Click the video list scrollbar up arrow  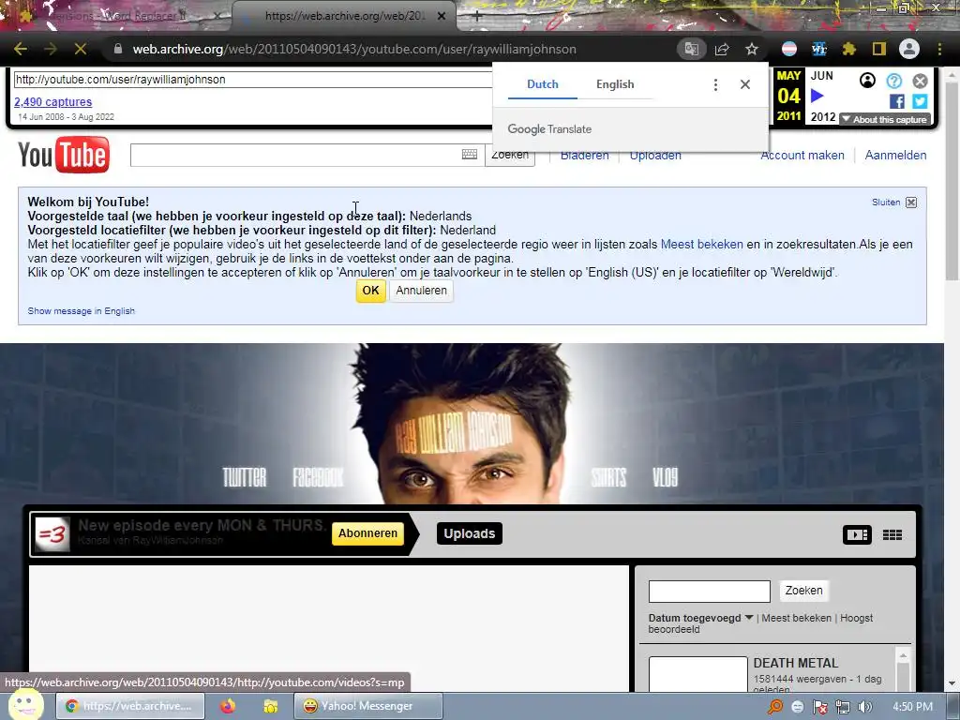(x=903, y=655)
